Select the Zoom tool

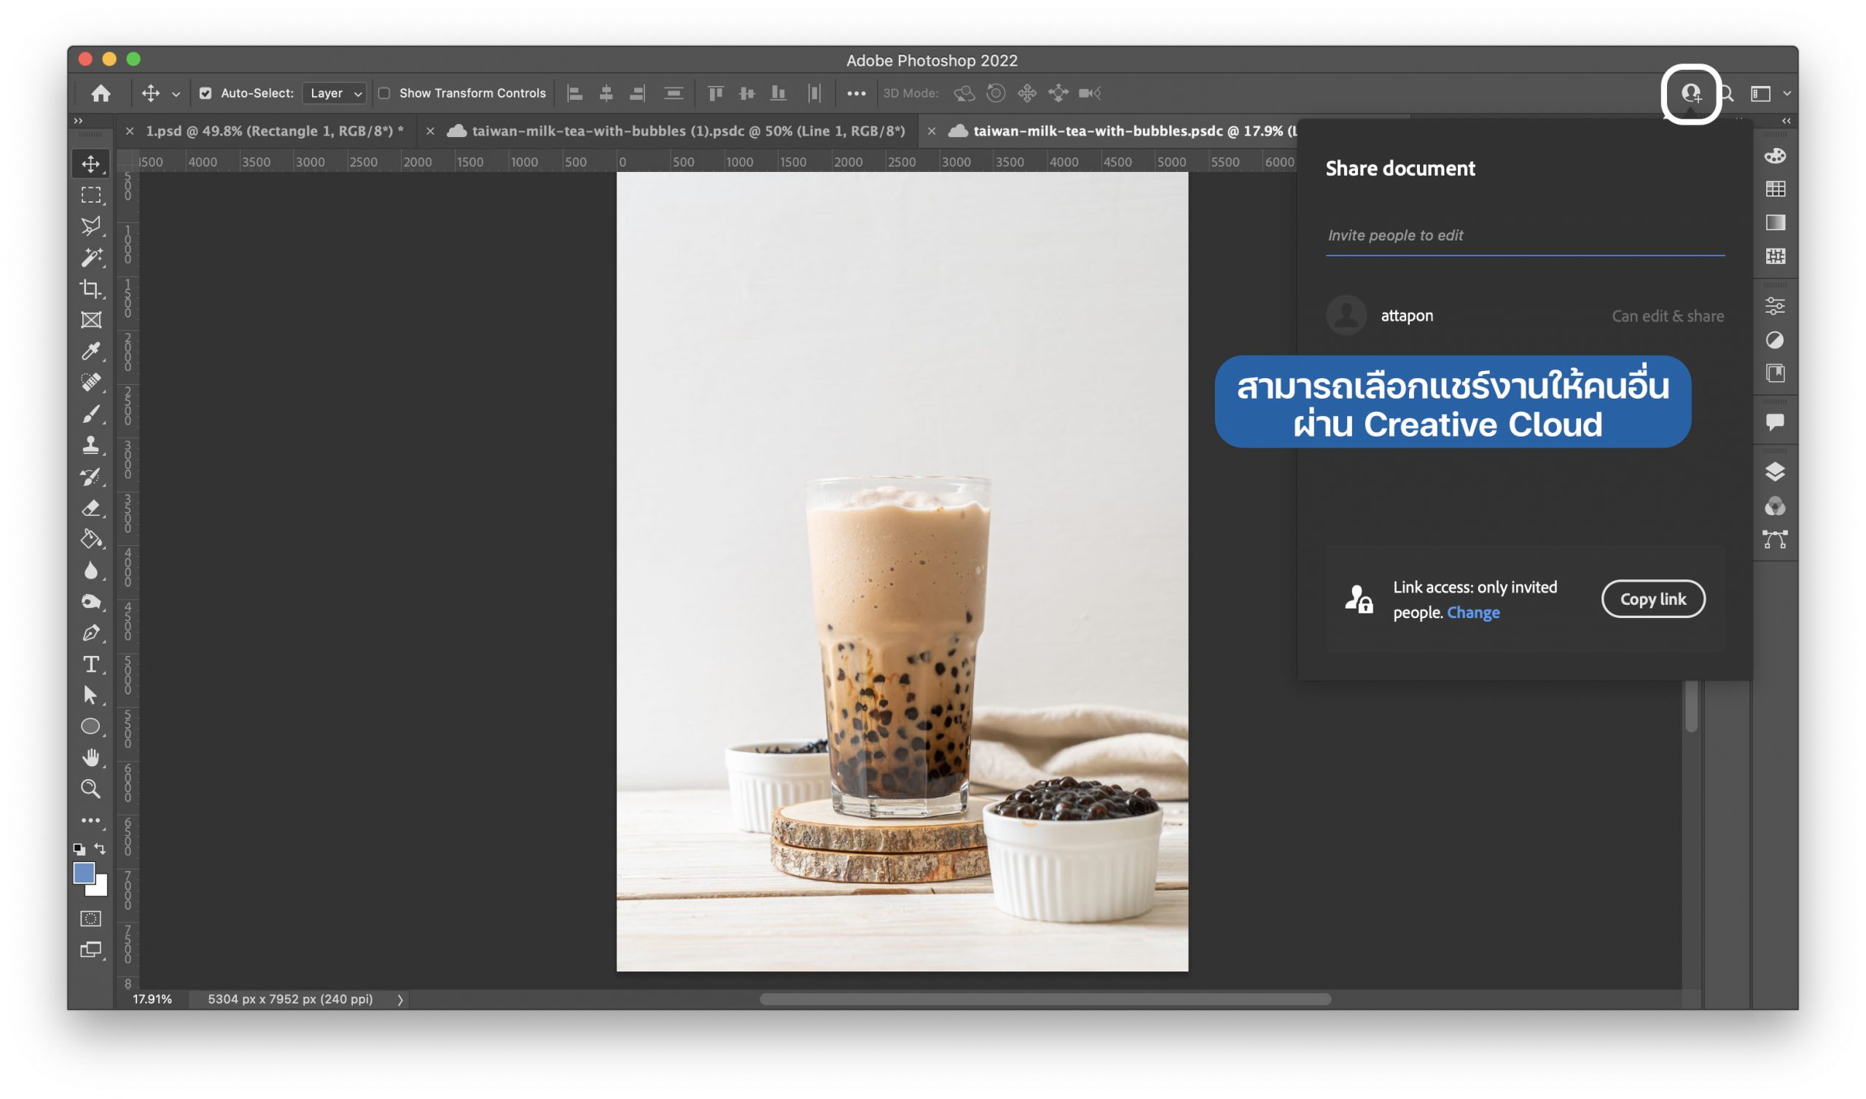90,789
